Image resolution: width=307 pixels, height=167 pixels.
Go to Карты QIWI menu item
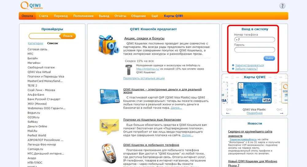pos(173,16)
